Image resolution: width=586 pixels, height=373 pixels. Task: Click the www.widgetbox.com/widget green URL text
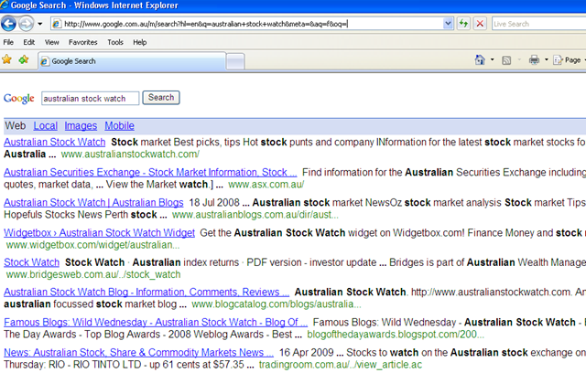92,245
